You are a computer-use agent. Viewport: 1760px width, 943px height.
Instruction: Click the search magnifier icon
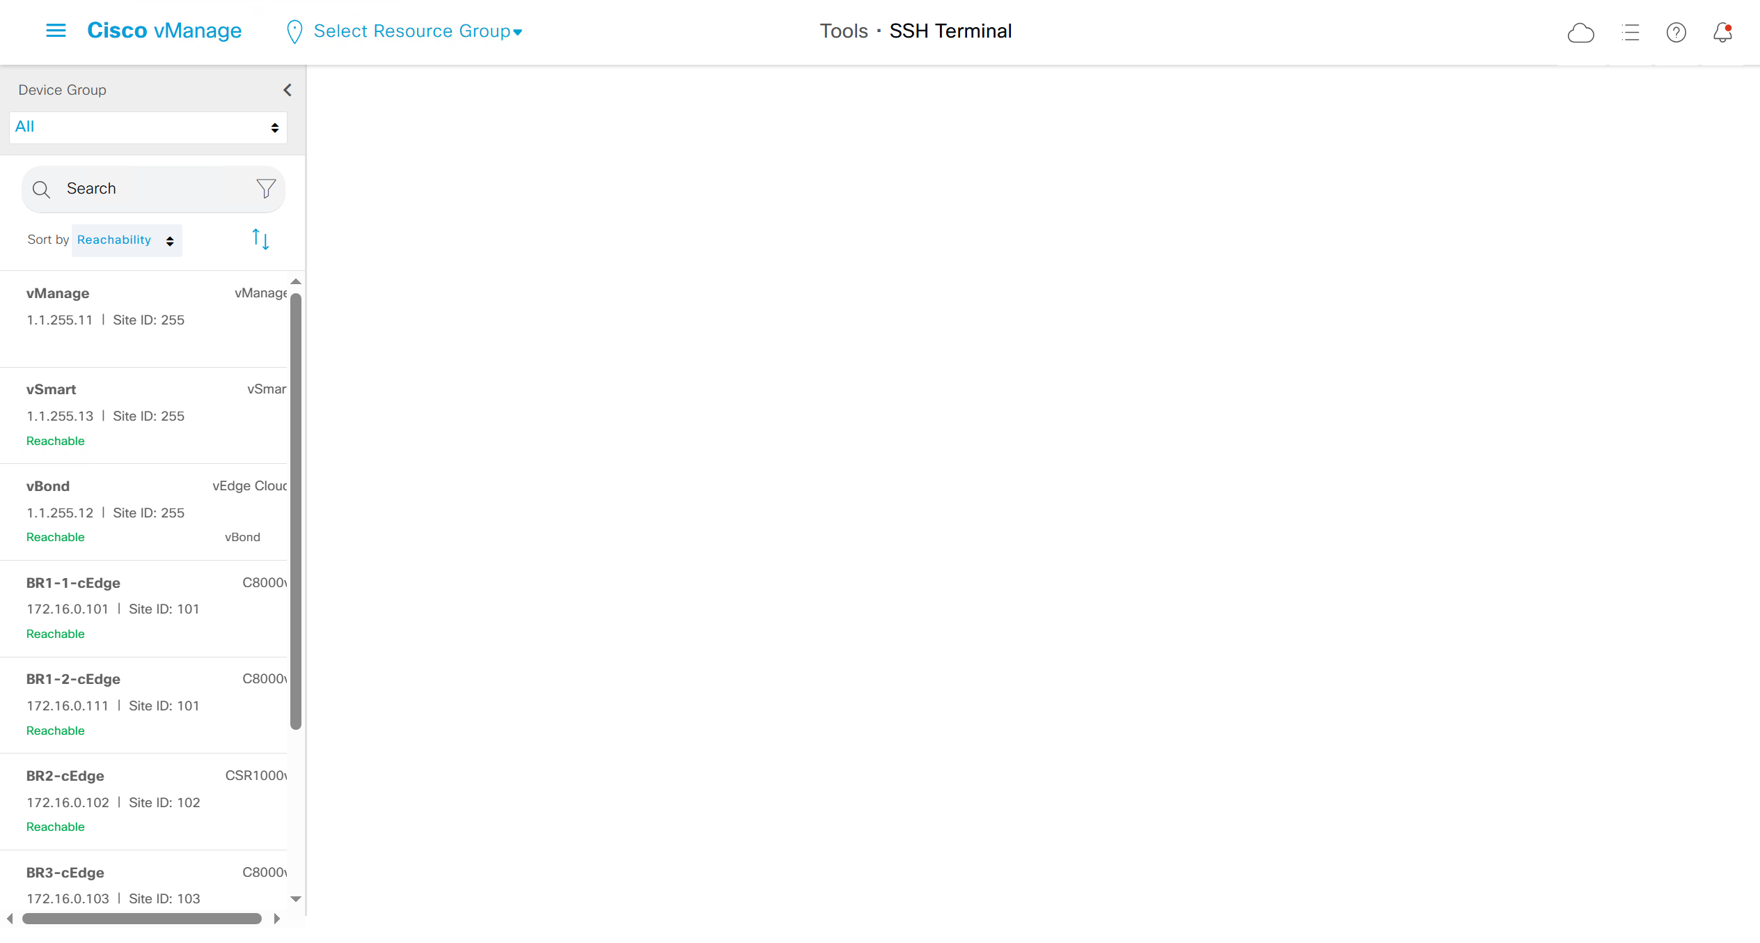(x=42, y=189)
